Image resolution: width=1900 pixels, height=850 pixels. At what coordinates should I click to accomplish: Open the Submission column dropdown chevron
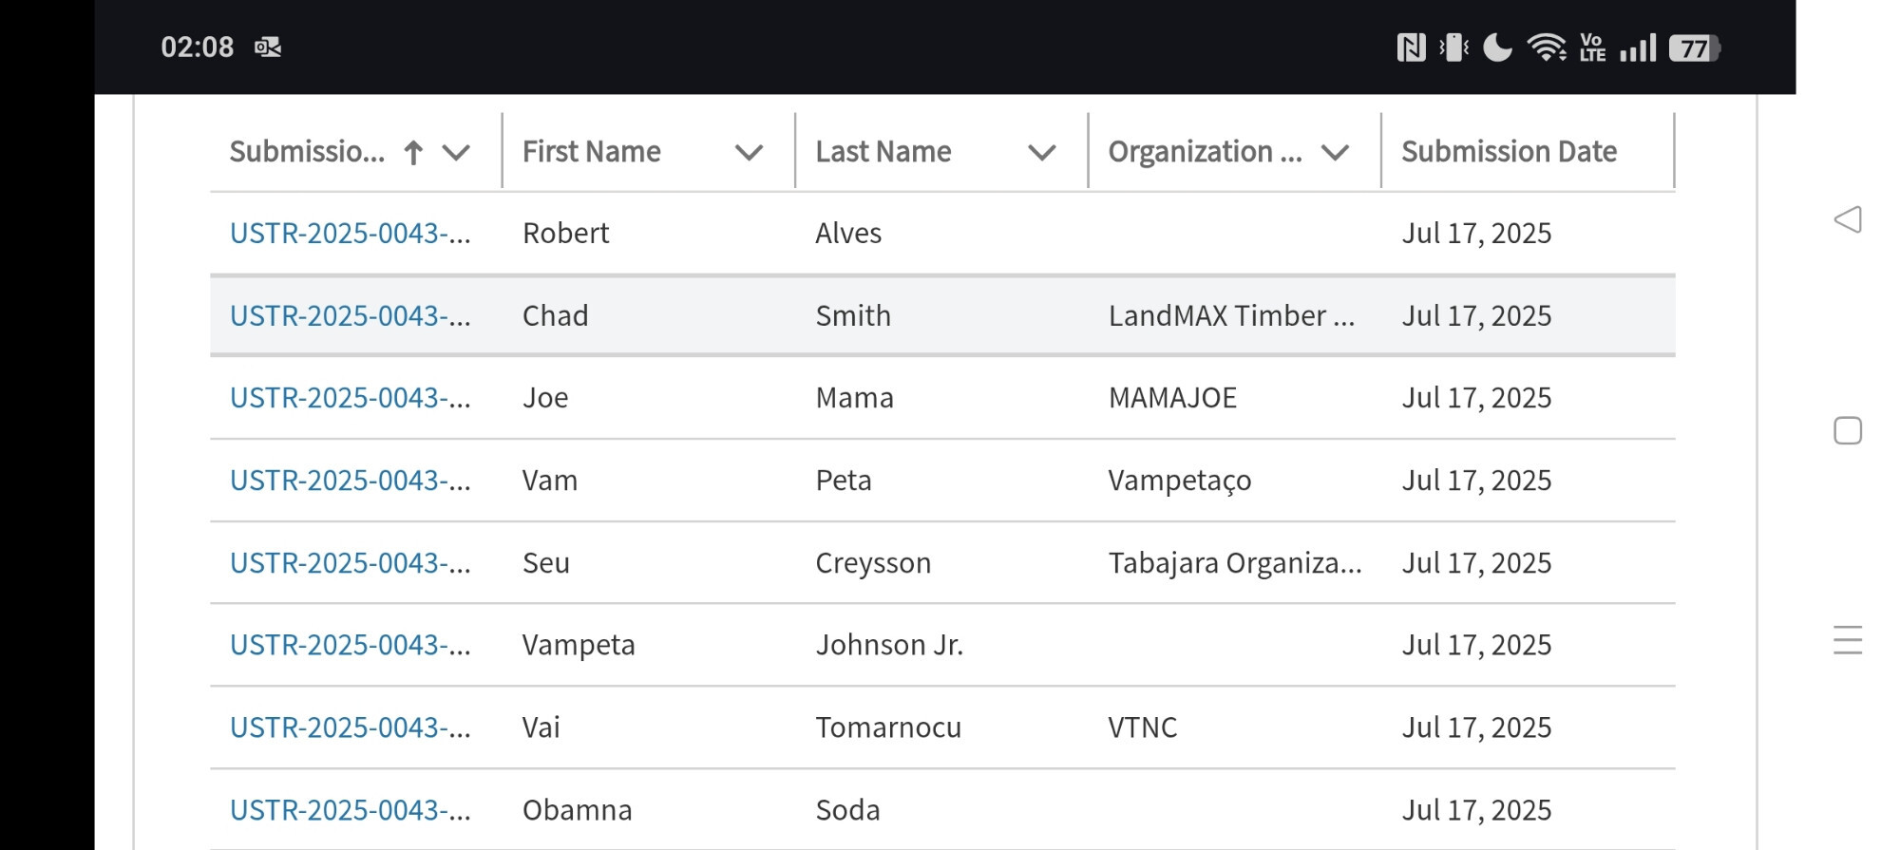point(457,152)
